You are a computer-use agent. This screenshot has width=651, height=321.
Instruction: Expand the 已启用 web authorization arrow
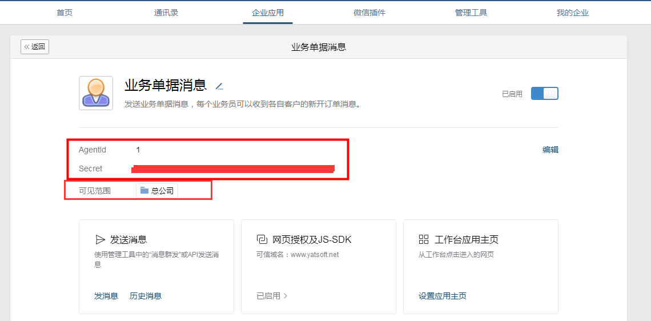[x=286, y=296]
